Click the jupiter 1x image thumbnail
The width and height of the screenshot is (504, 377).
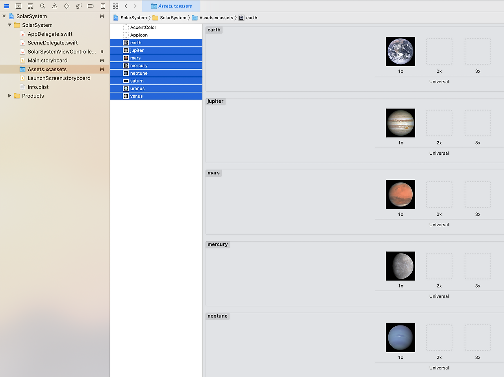(400, 123)
